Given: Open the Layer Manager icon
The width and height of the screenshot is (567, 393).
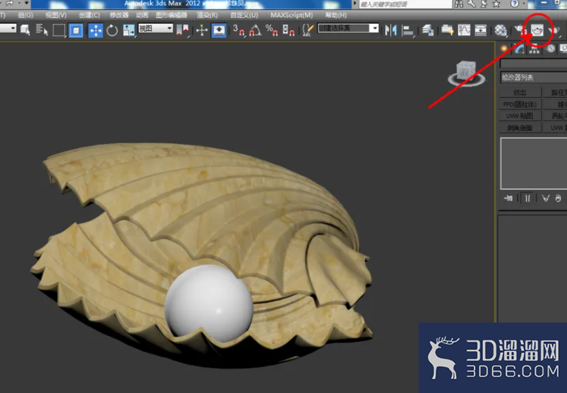Looking at the screenshot, I should (x=427, y=30).
